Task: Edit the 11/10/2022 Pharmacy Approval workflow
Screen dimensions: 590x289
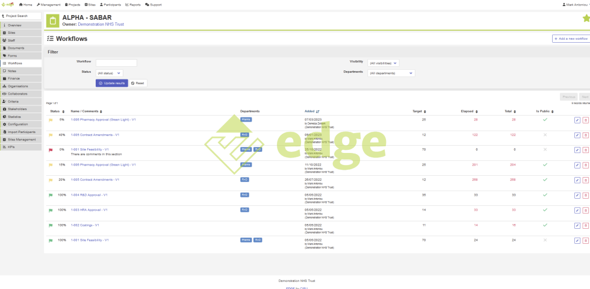Action: coord(577,165)
